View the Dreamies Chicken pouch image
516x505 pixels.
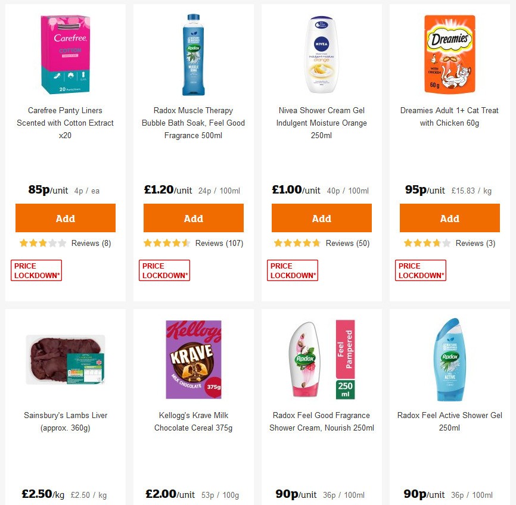click(449, 54)
